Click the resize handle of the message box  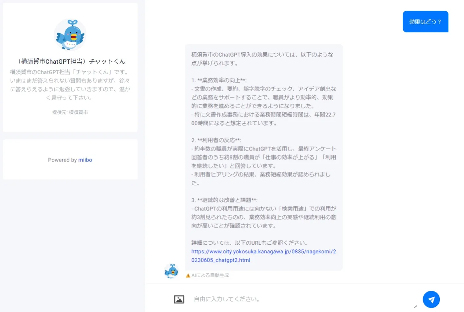(415, 306)
